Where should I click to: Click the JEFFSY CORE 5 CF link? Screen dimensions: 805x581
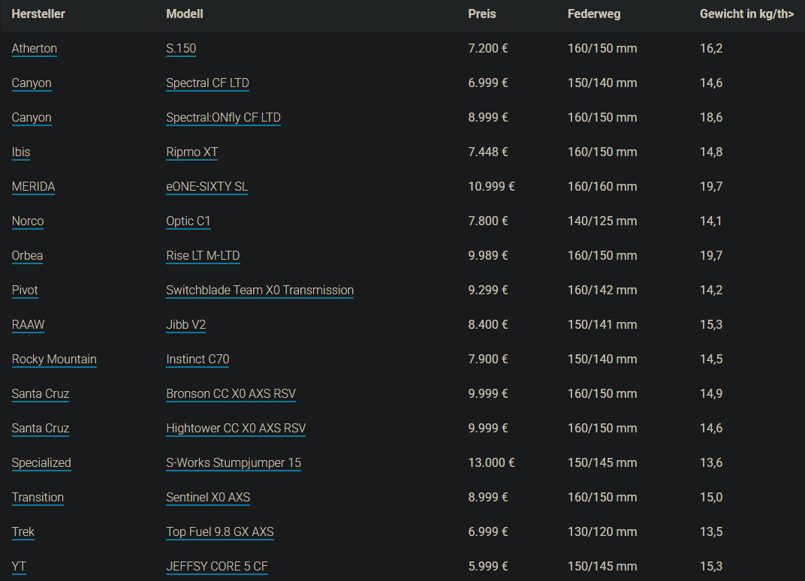click(x=217, y=567)
